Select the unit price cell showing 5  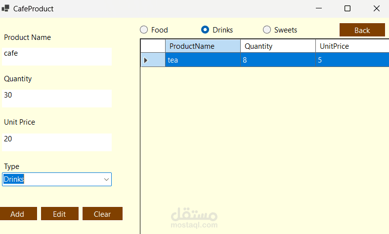point(352,60)
